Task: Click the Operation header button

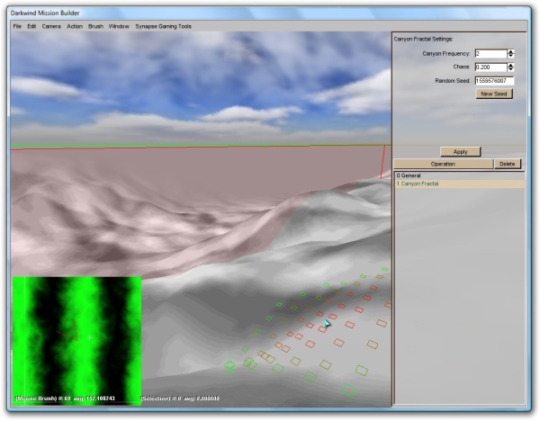Action: 443,165
